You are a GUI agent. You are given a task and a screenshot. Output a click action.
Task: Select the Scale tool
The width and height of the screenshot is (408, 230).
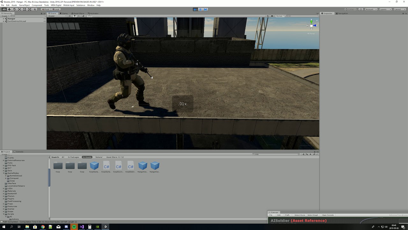point(19,9)
